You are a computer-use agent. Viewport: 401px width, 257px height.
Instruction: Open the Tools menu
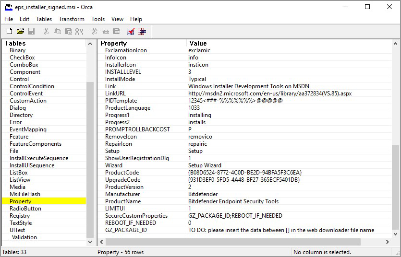[98, 19]
